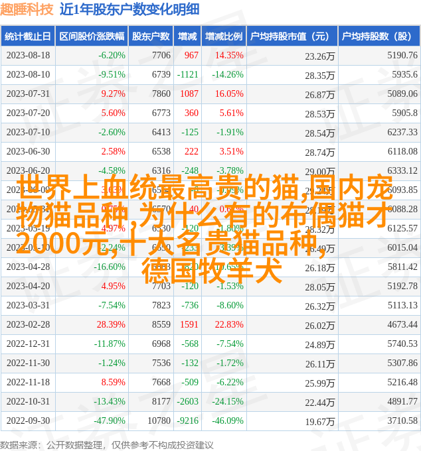Click the price change value -6.20%
This screenshot has height=451, width=421.
(x=112, y=55)
